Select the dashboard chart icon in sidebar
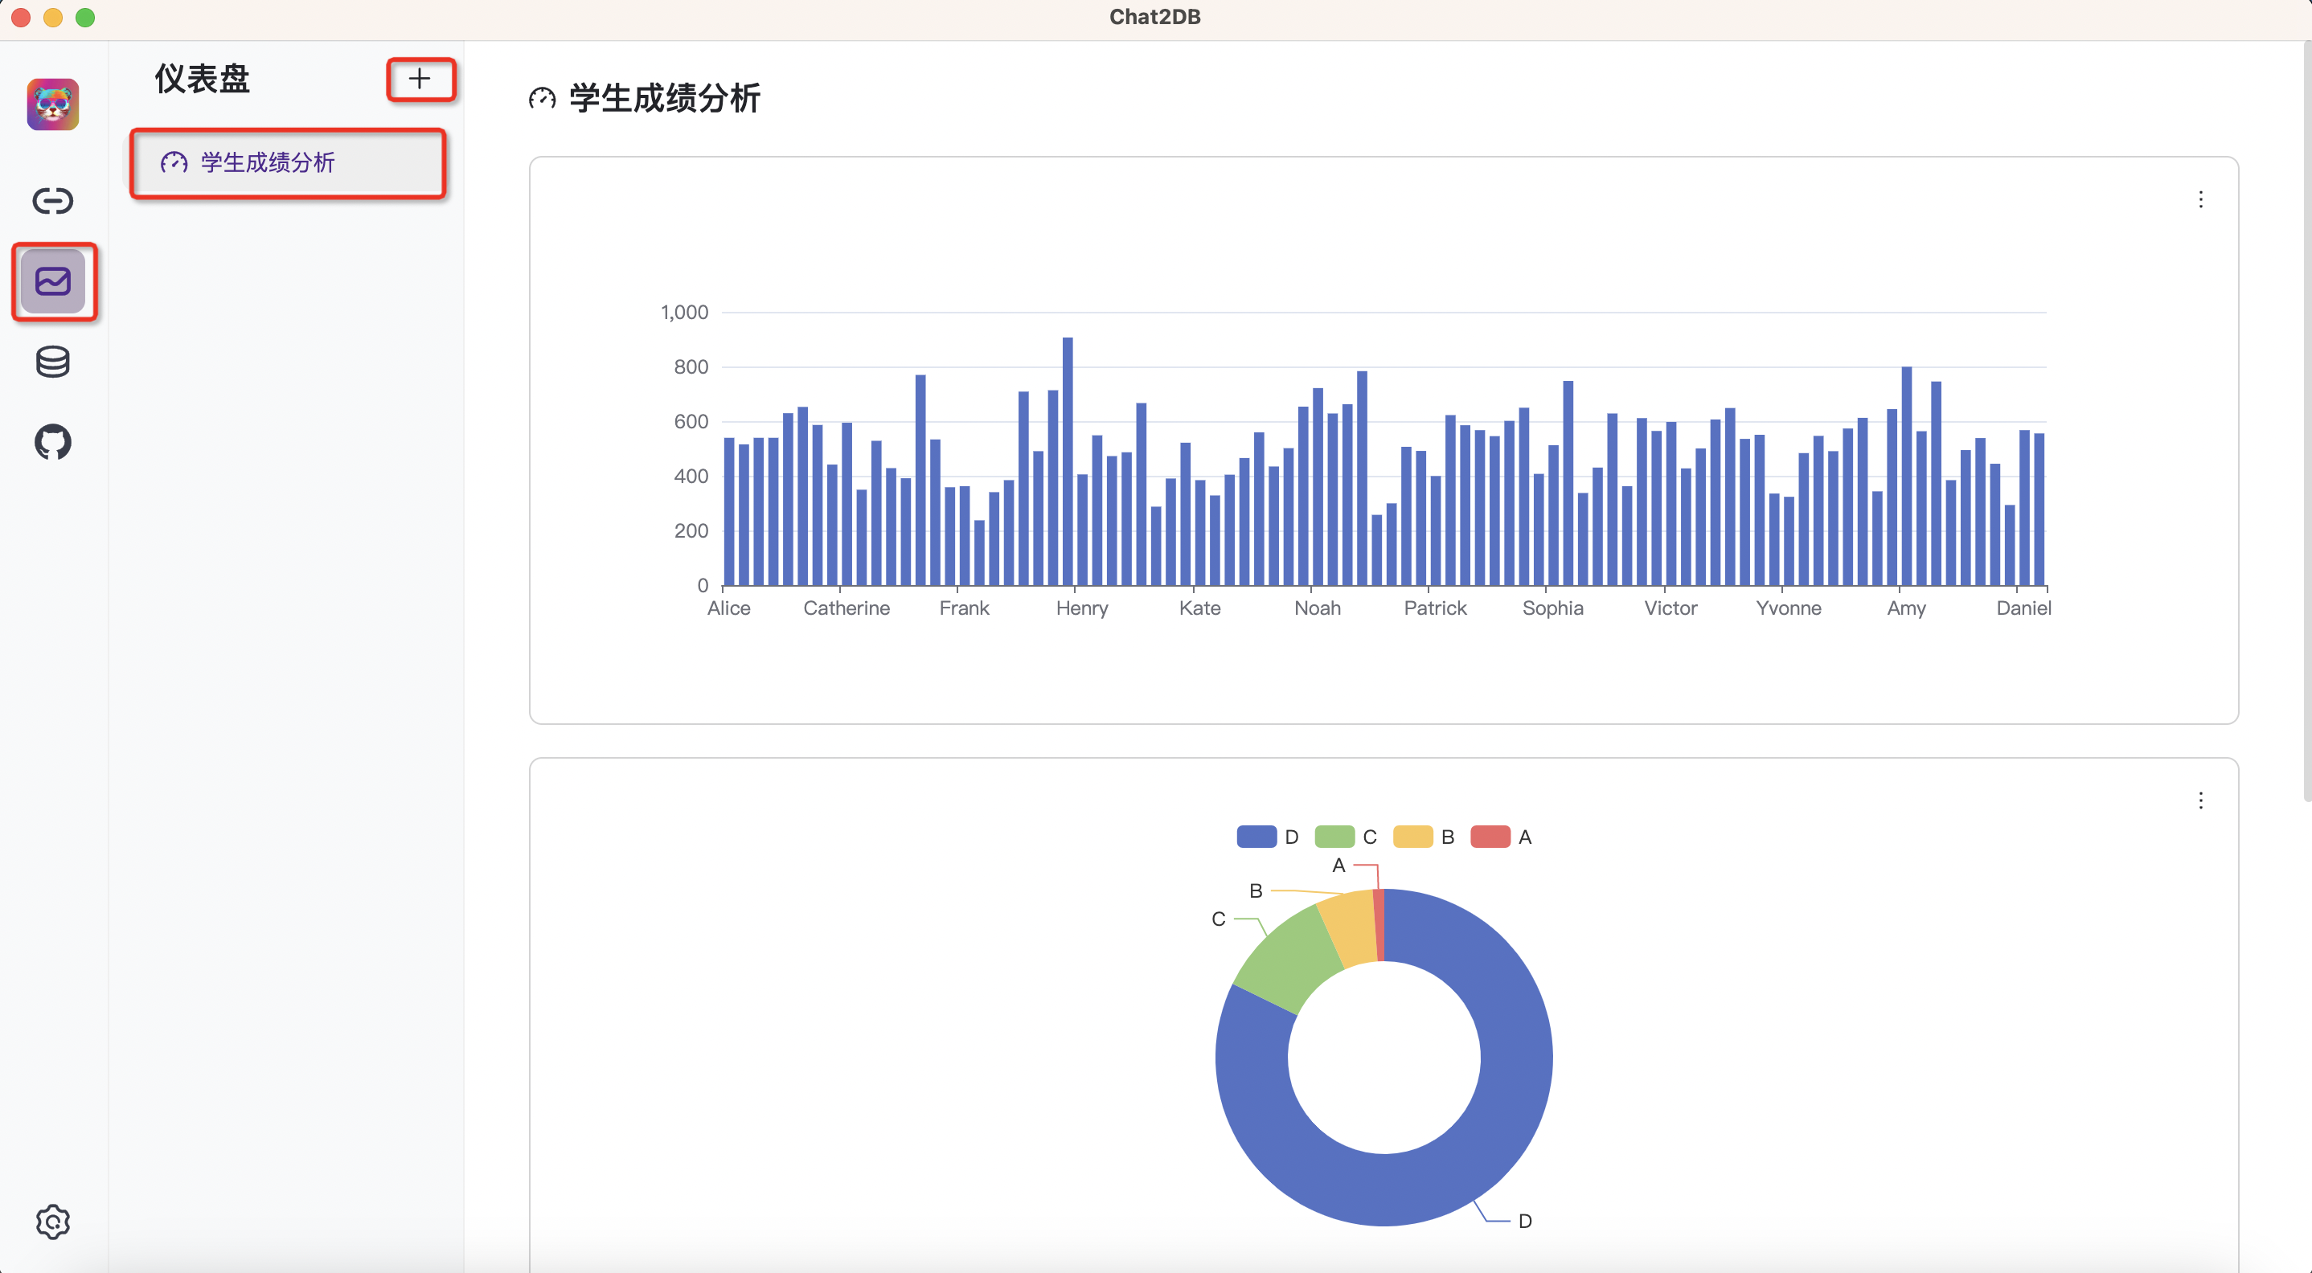This screenshot has width=2312, height=1273. (53, 282)
